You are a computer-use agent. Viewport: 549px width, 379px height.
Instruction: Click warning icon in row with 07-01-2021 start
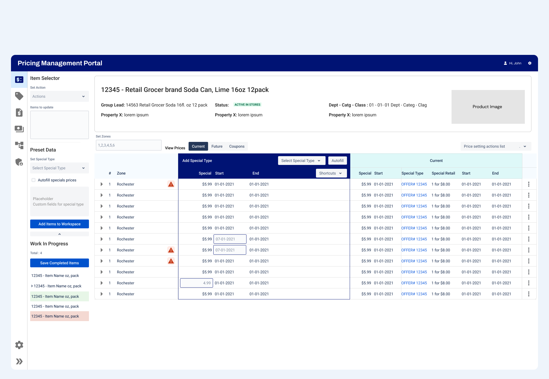(x=171, y=250)
